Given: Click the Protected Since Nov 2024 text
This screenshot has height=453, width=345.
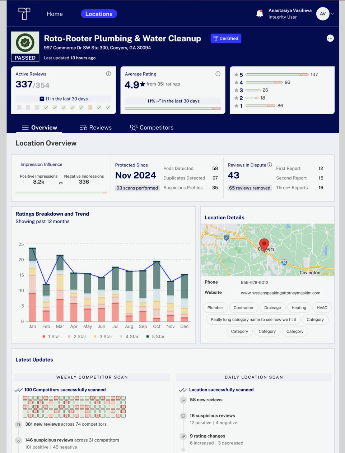Looking at the screenshot, I should [136, 175].
